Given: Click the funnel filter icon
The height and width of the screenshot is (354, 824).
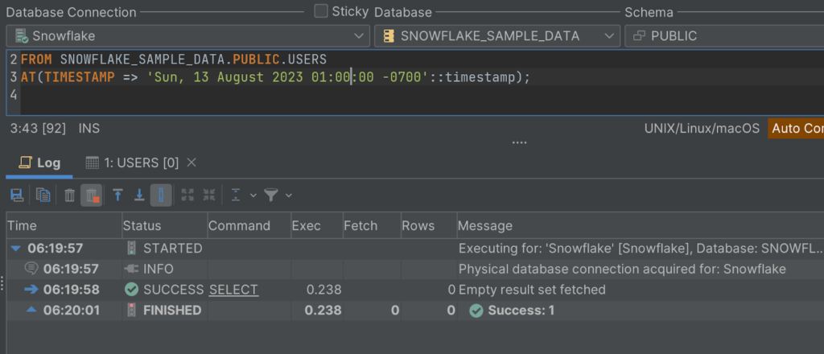Looking at the screenshot, I should [x=270, y=196].
